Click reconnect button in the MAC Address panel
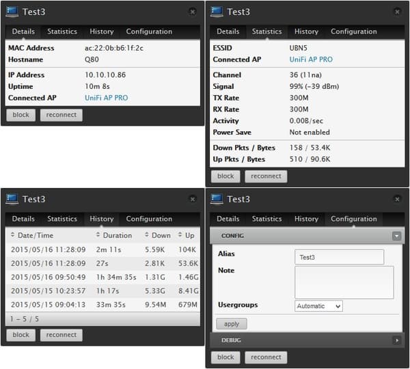Image resolution: width=410 pixels, height=369 pixels. [x=61, y=115]
